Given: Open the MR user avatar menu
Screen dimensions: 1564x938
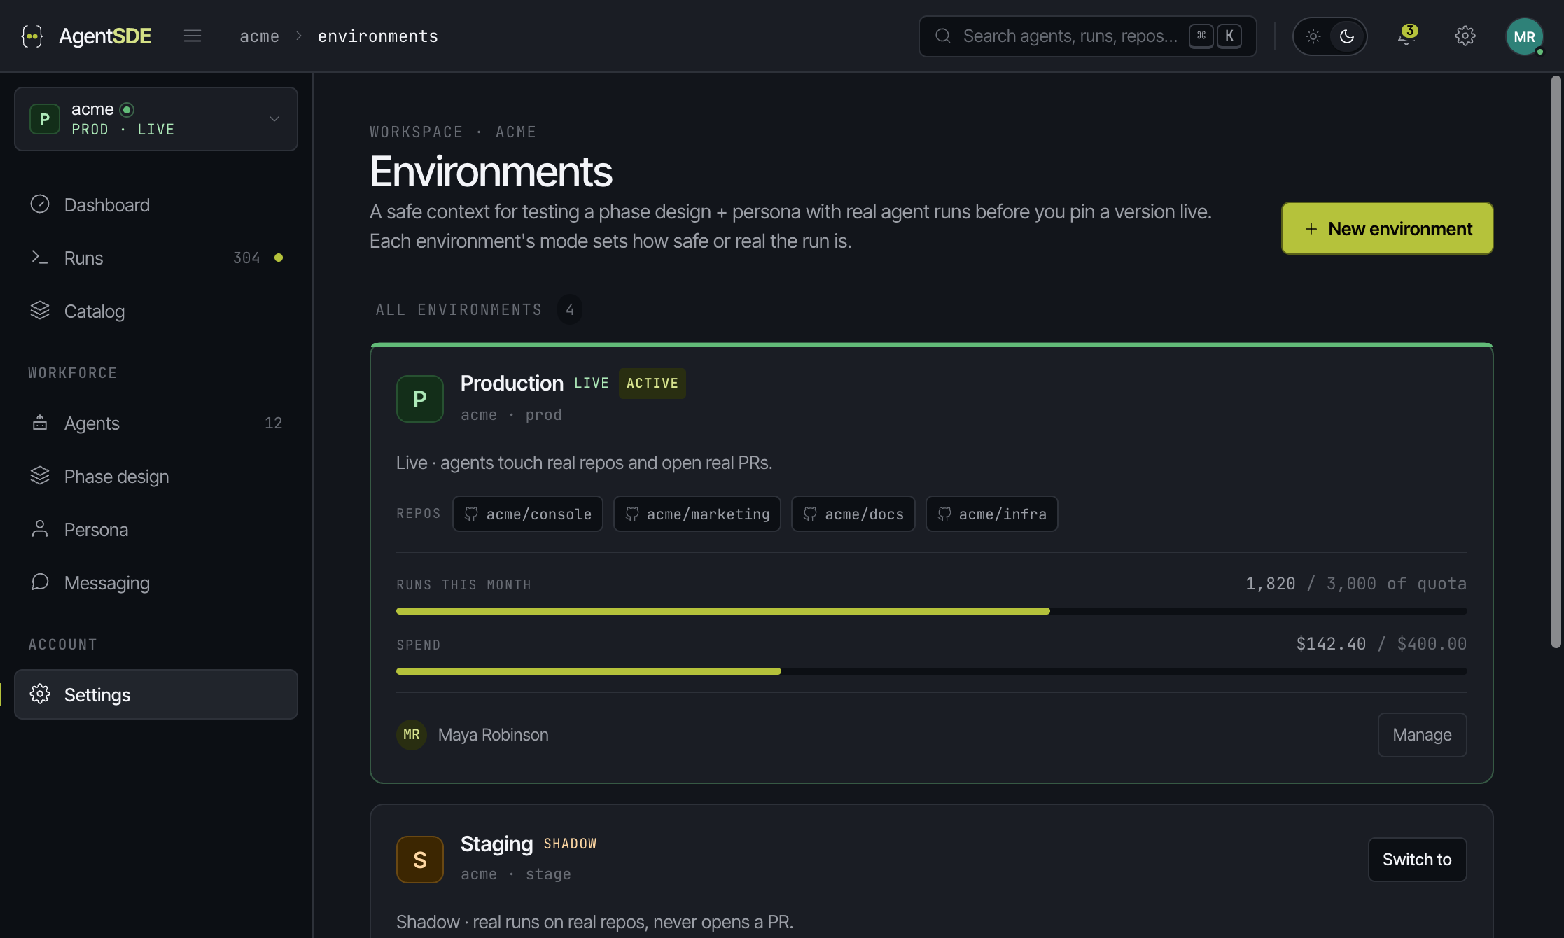Looking at the screenshot, I should (x=1524, y=36).
